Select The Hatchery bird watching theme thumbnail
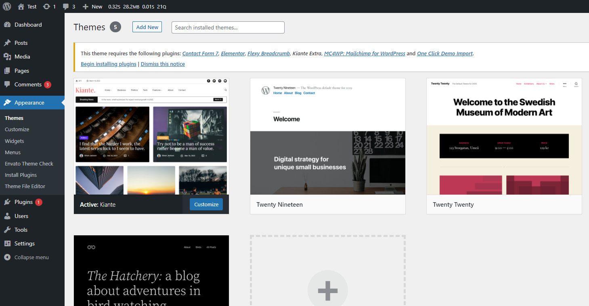 [x=151, y=270]
